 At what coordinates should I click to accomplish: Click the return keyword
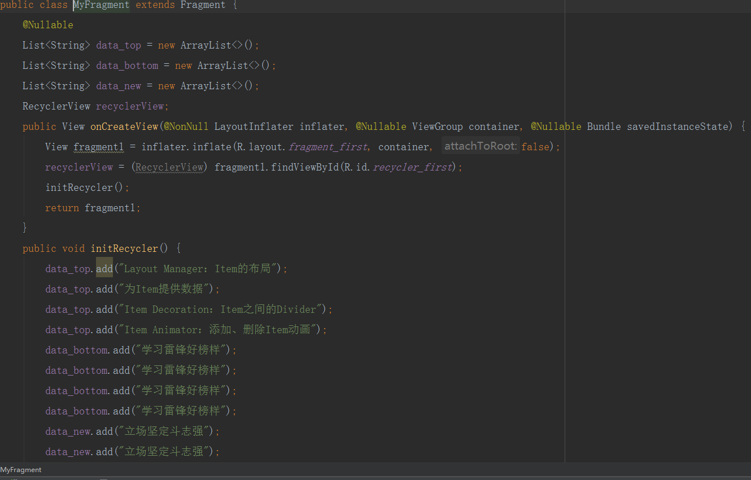(x=62, y=208)
